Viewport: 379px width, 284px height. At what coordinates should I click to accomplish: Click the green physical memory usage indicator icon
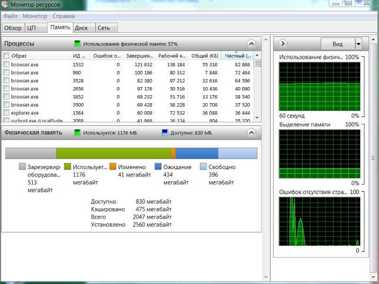78,44
